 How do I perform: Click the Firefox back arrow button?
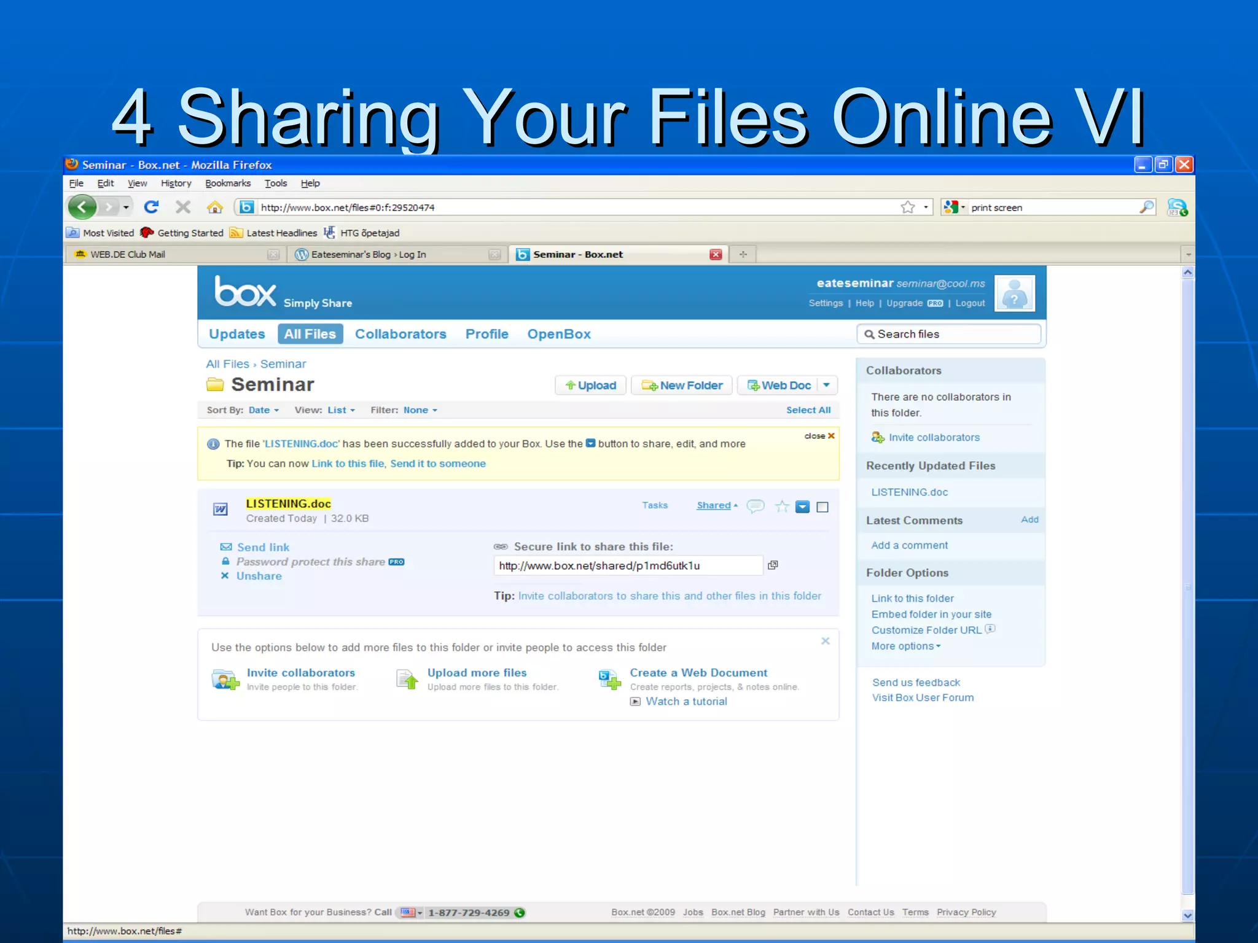[x=82, y=207]
